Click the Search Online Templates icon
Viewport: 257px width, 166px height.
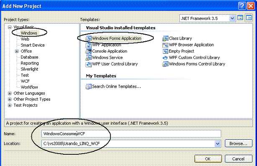point(88,86)
